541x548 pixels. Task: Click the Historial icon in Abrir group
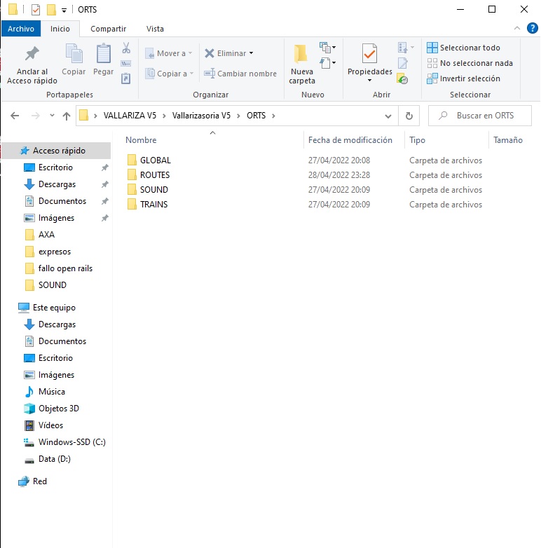402,79
